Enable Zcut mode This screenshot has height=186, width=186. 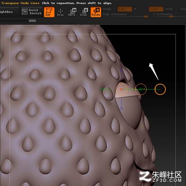183,9
